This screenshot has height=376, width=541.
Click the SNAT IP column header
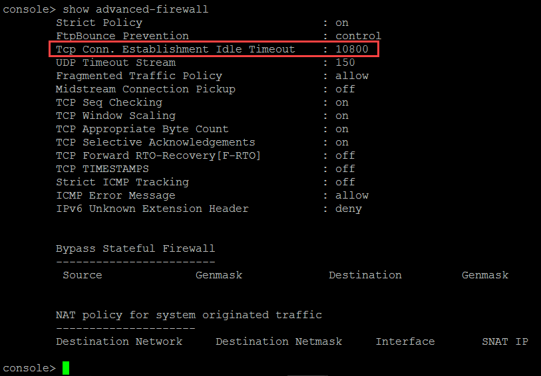coord(505,341)
